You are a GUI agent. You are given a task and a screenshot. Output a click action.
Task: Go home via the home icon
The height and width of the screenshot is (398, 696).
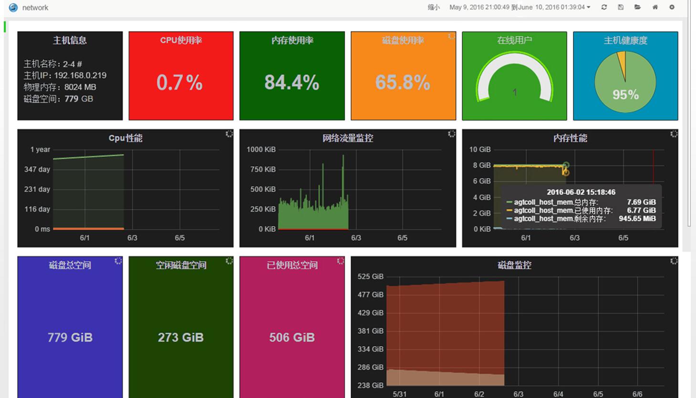tap(655, 7)
